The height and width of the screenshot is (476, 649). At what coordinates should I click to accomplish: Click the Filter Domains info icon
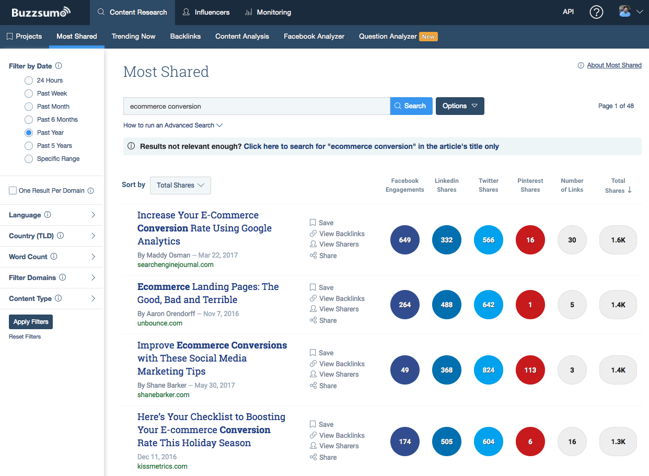click(63, 277)
